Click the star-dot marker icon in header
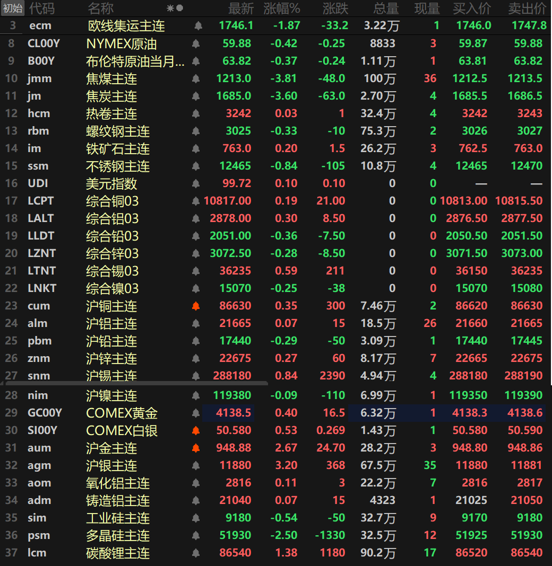 coord(175,8)
